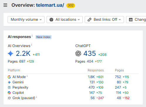Click the +5 Perplexity pages change
146x107 pixels.
click(x=125, y=87)
